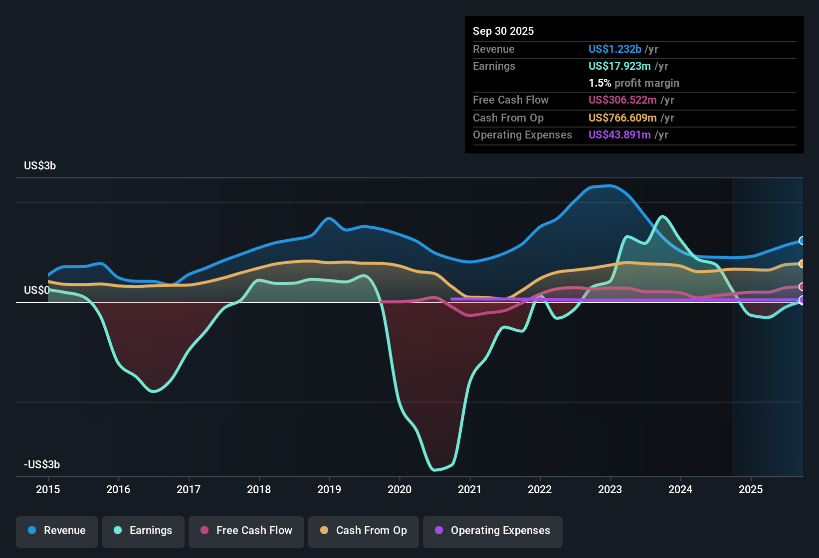Click the purple Operating Expenses line on chart
The height and width of the screenshot is (558, 819).
[x=623, y=299]
